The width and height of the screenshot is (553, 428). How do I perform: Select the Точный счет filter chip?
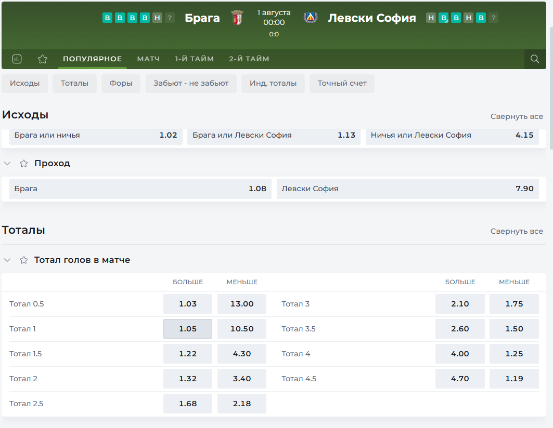342,84
